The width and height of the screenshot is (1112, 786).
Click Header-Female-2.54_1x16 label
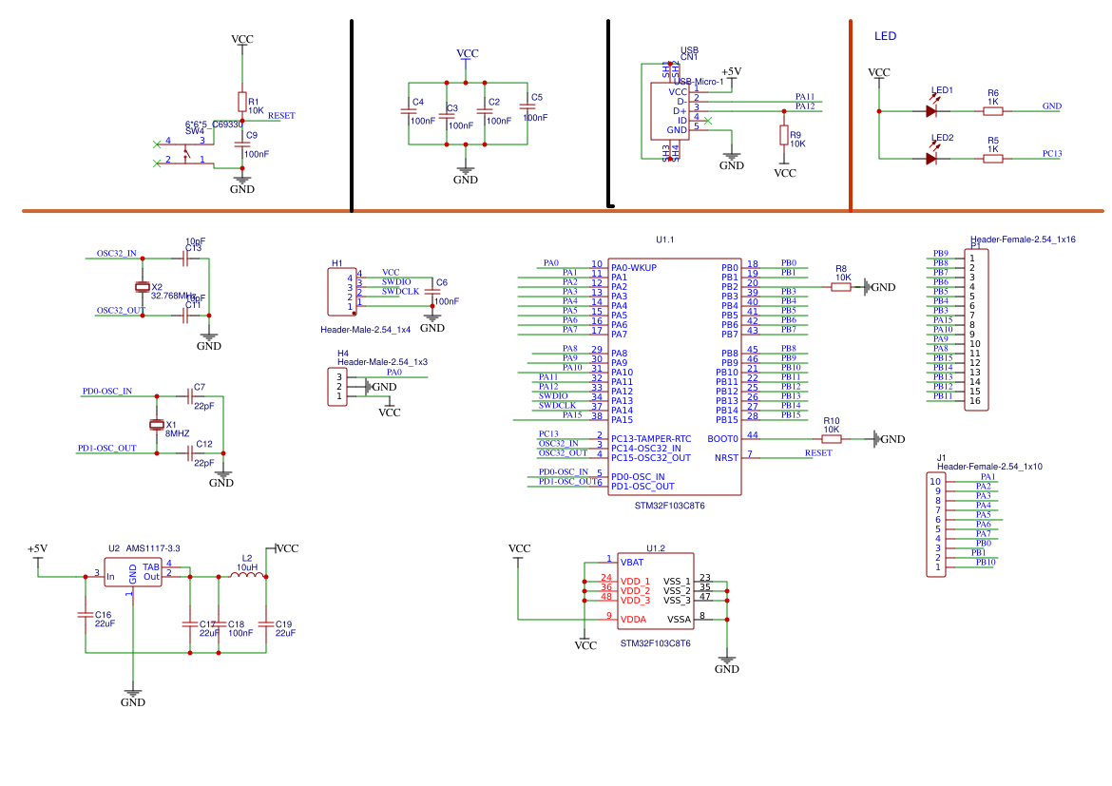click(x=1023, y=240)
